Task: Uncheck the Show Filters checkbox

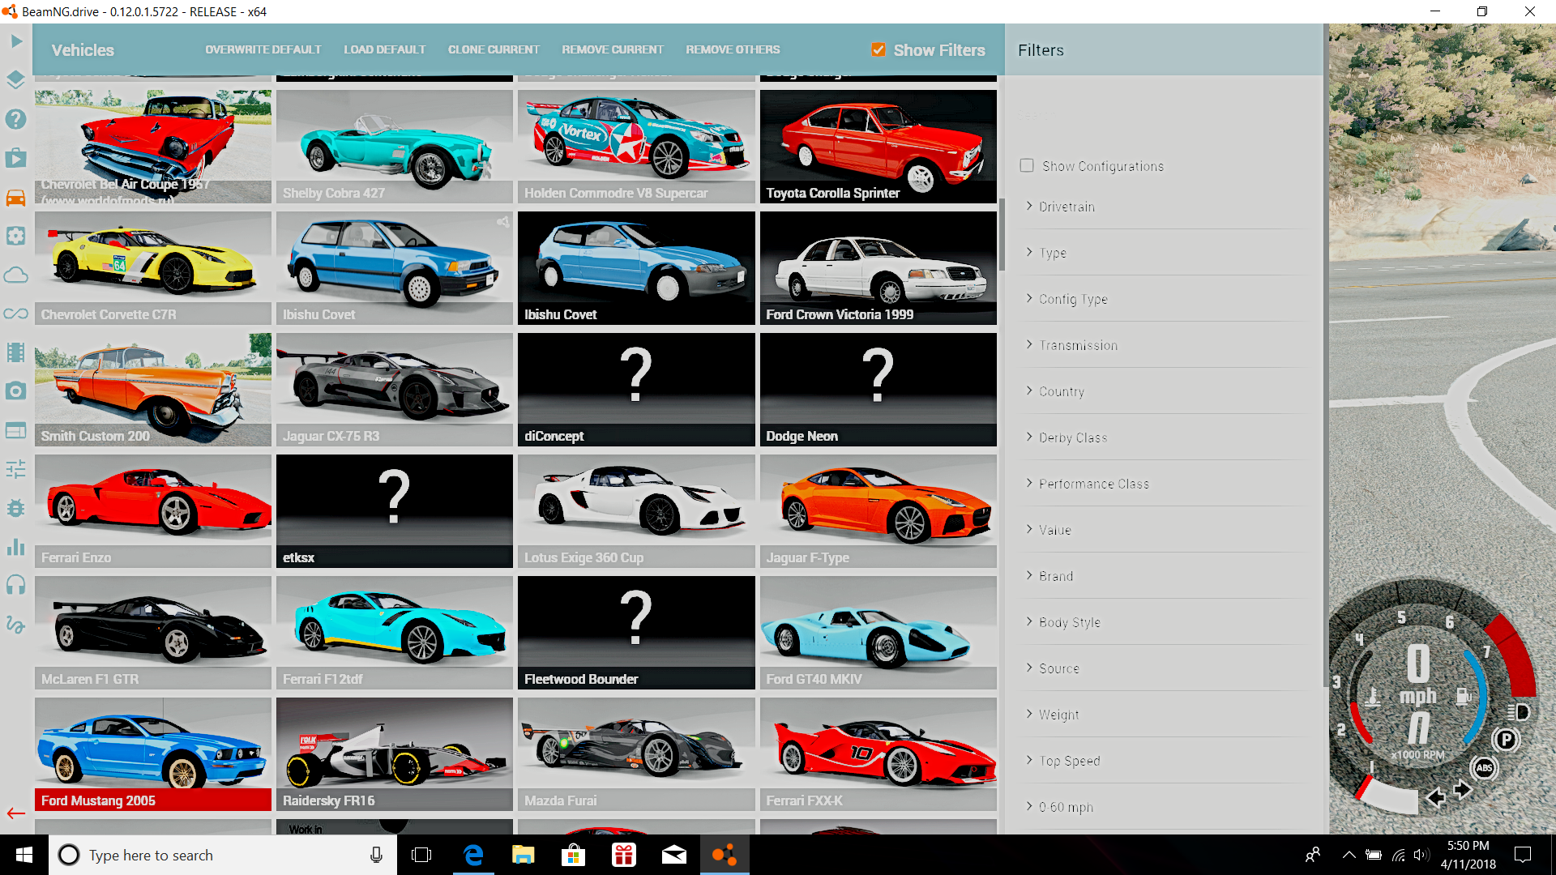Action: click(x=878, y=49)
